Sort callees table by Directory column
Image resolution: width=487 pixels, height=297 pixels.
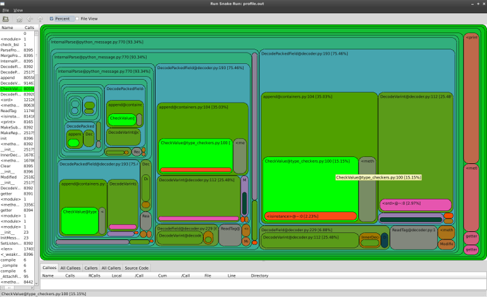coord(259,276)
